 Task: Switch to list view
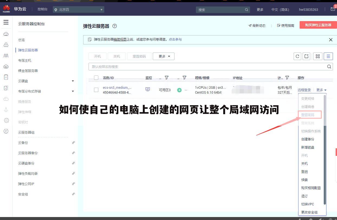(328, 56)
